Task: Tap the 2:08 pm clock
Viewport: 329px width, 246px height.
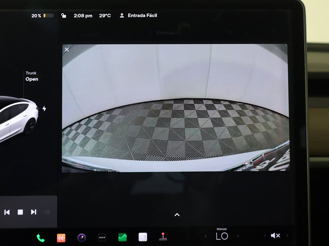Action: coord(83,16)
